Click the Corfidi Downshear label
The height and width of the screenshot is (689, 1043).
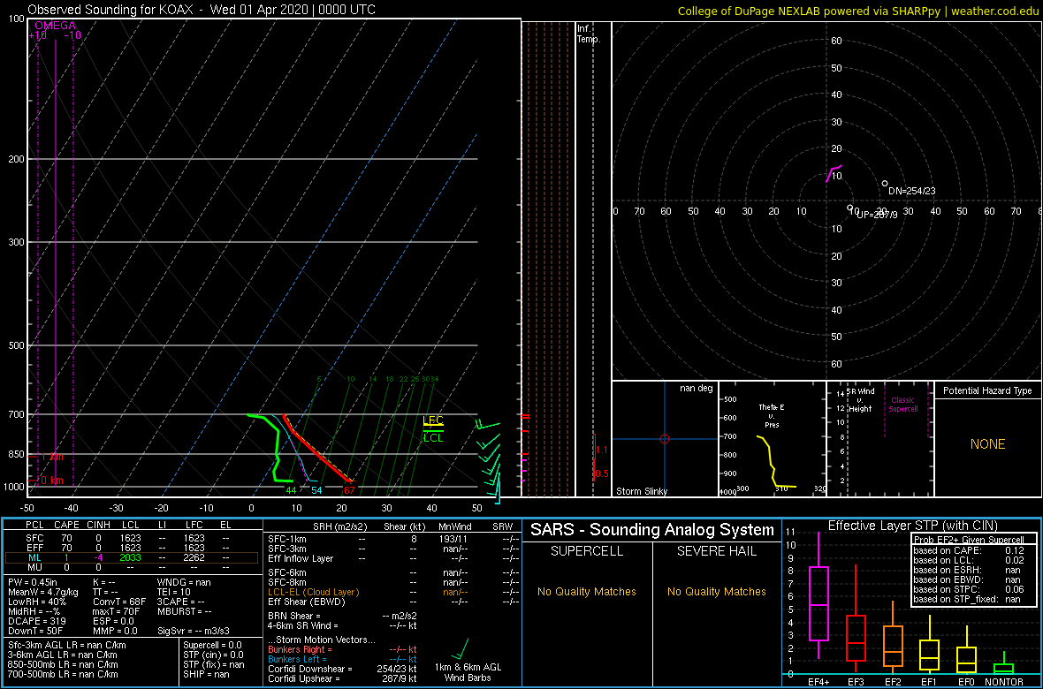pos(310,669)
